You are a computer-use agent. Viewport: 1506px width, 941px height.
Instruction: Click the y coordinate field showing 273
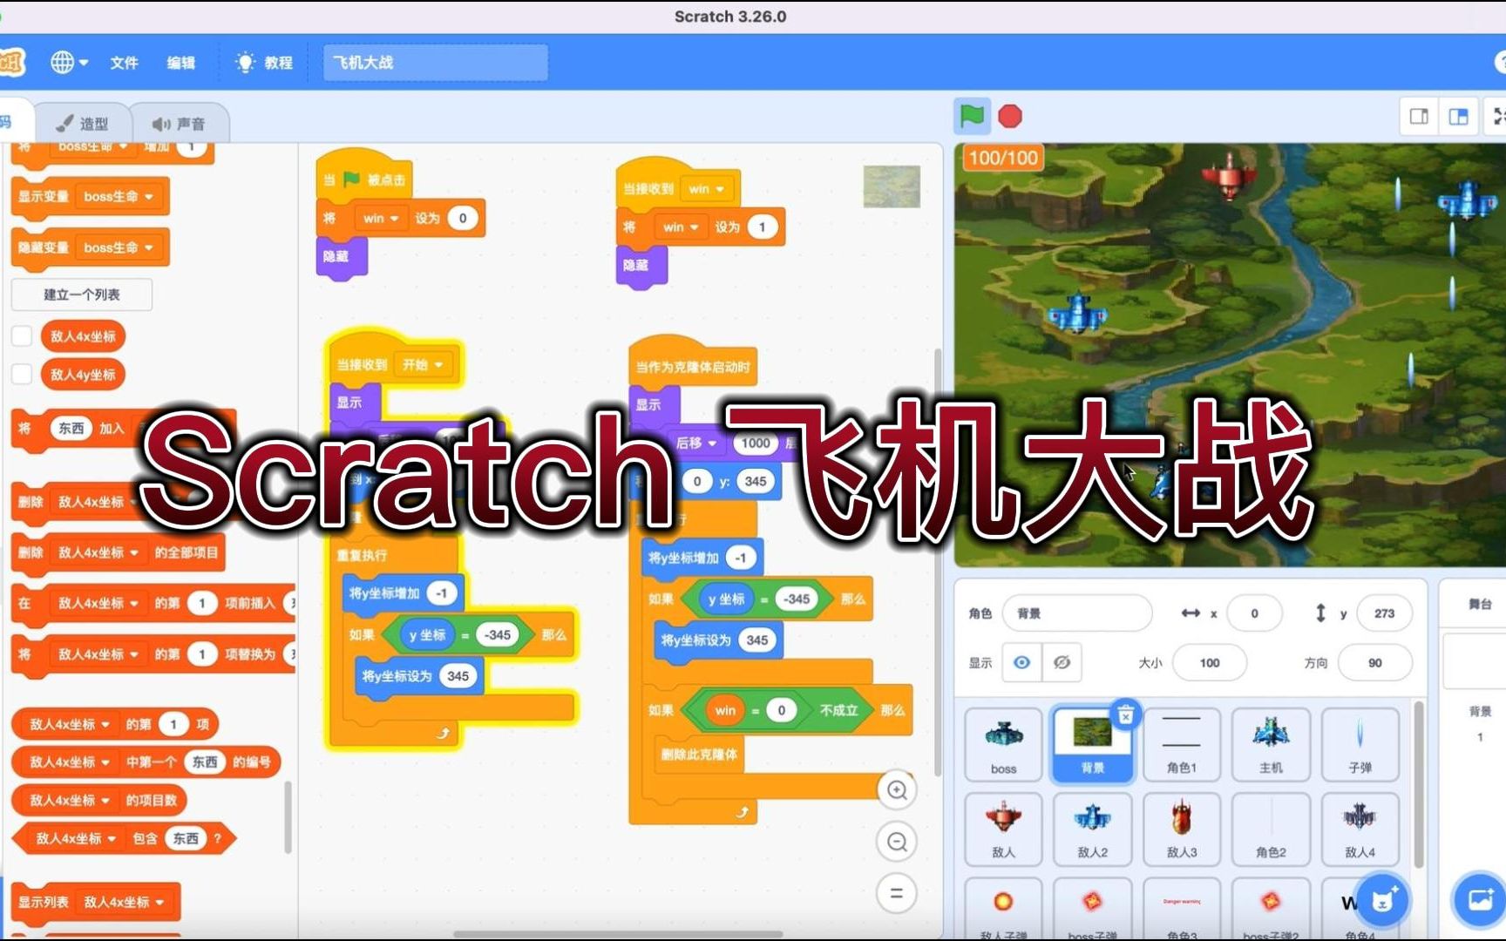[x=1384, y=613]
